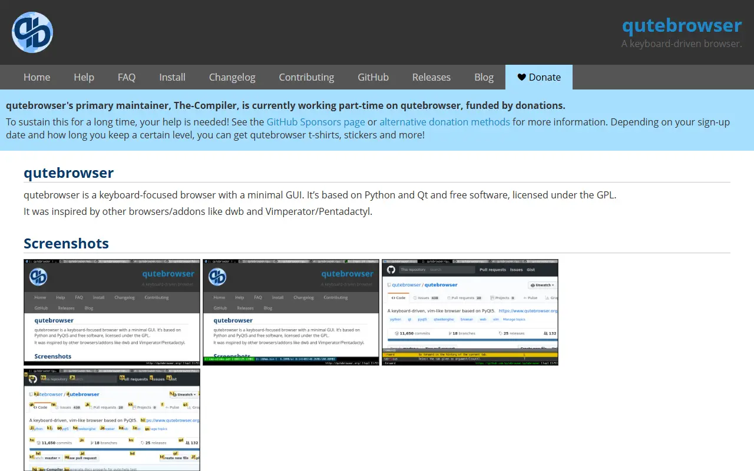Click the bold primary maintainer announcement line

(x=286, y=105)
